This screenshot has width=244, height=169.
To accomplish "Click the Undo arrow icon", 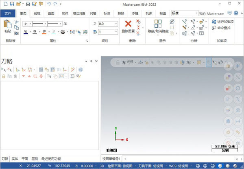I will 49,4.
